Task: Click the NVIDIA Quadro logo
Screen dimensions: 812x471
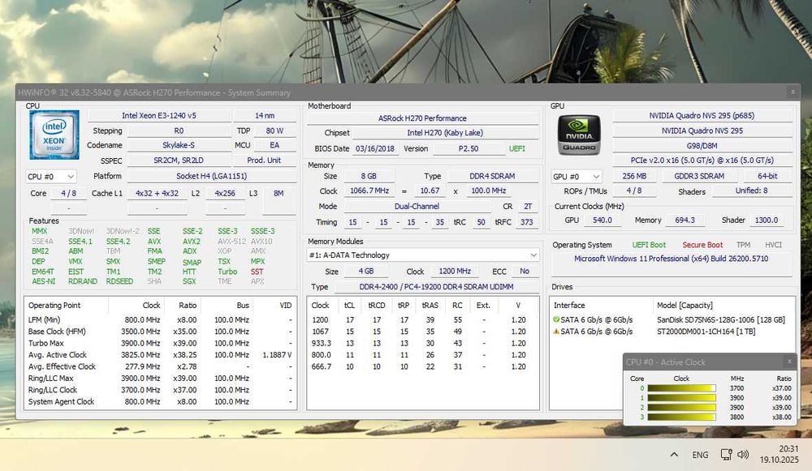Action: click(x=579, y=135)
